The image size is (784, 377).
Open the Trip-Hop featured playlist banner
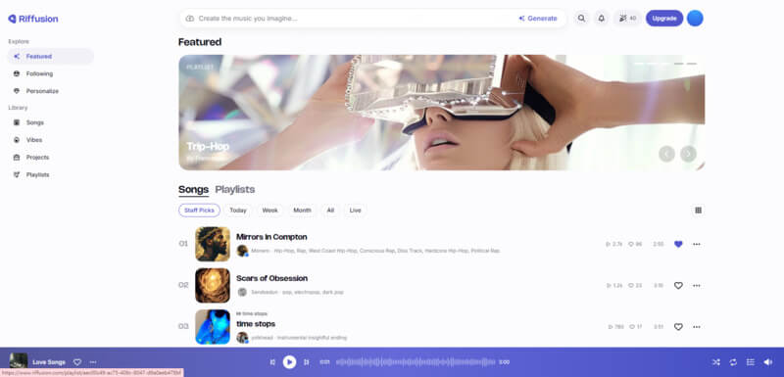pos(442,113)
